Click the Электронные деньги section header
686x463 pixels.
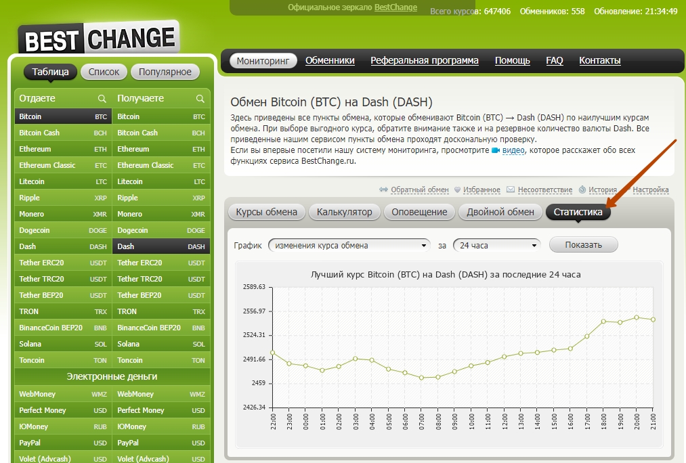click(112, 376)
